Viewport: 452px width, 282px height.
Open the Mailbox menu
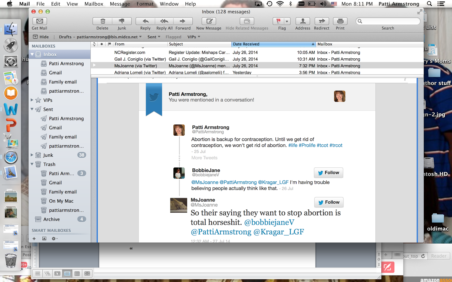pyautogui.click(x=94, y=4)
